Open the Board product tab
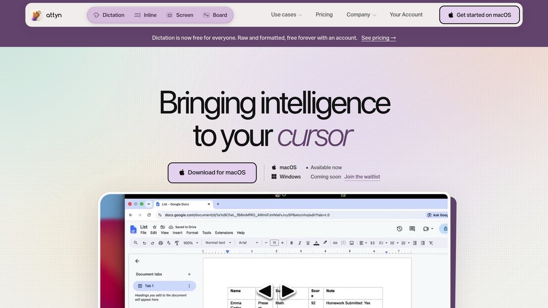The image size is (548, 308). [x=215, y=15]
